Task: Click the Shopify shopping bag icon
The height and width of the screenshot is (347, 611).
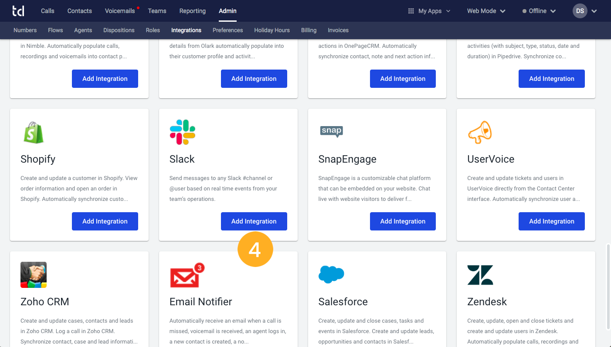Action: click(34, 132)
